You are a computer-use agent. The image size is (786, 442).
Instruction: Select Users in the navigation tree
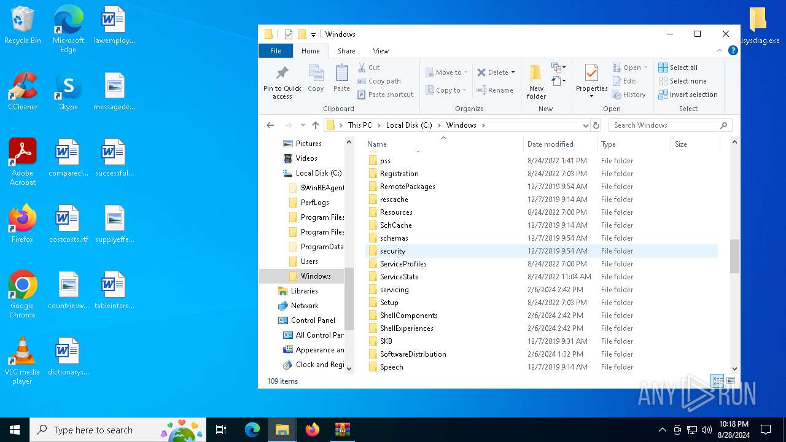309,262
